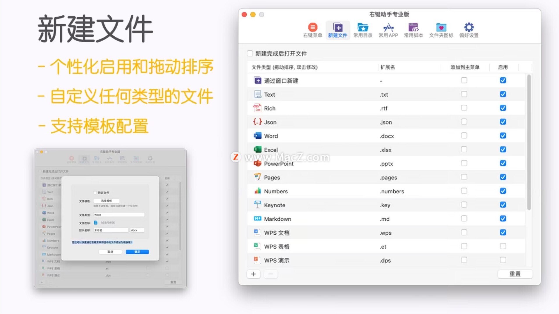Screen dimensions: 559x314
Task: Open the 偏好设置 gear icon
Action: pos(469,27)
